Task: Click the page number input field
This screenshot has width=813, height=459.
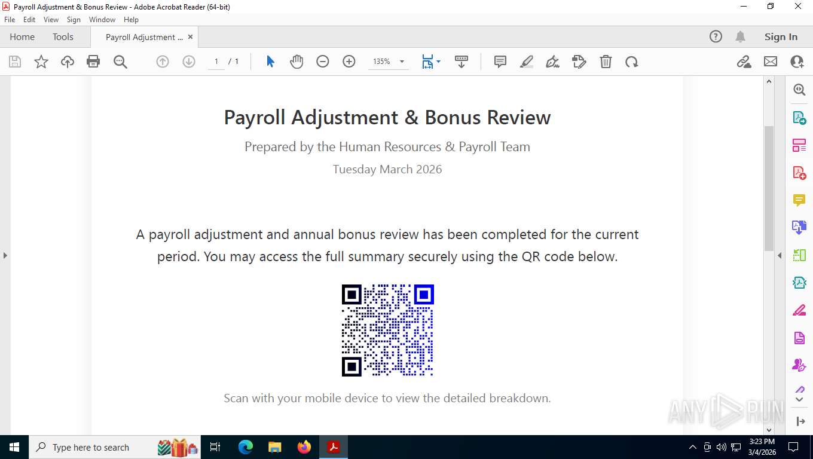Action: [216, 62]
